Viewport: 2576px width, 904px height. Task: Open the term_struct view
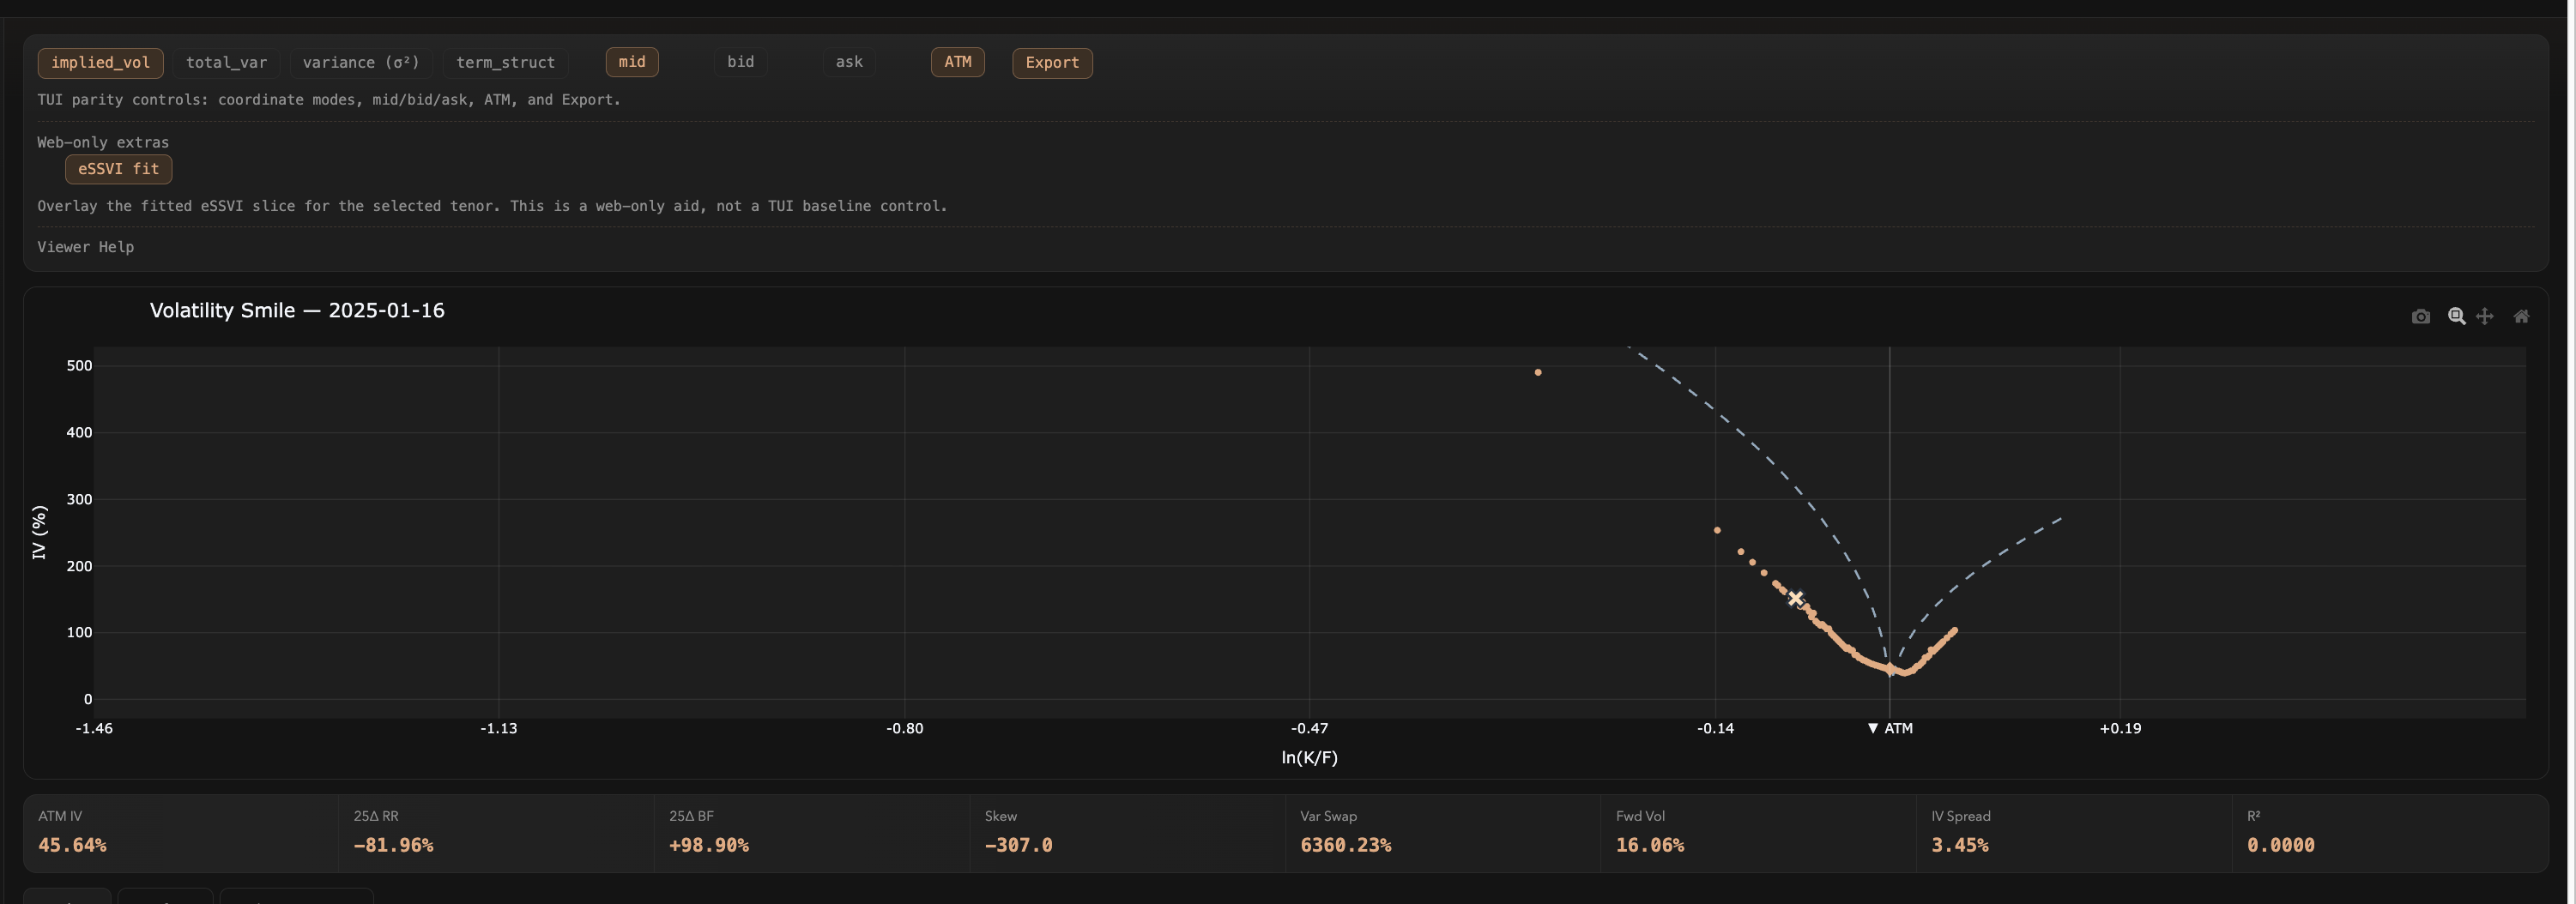(505, 63)
